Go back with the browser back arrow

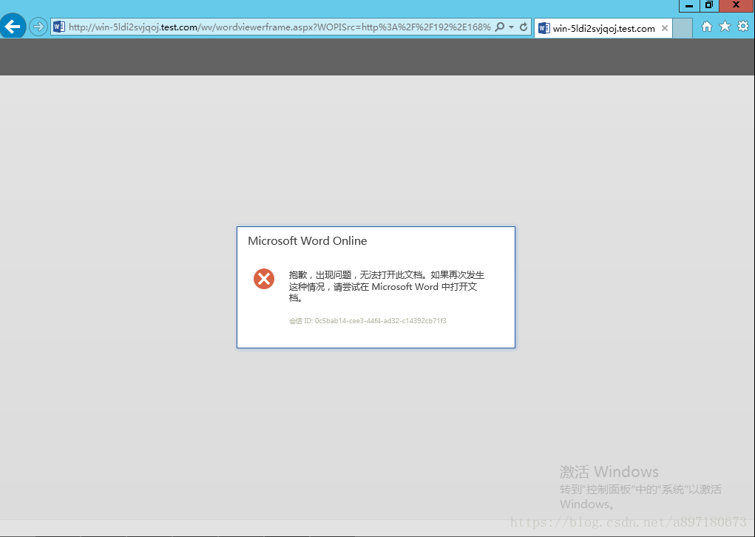(13, 26)
